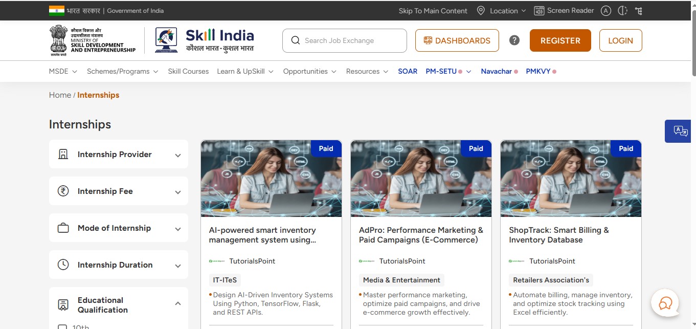Image resolution: width=696 pixels, height=329 pixels.
Task: Click the Paid badge on the ShopTrack card
Action: click(x=626, y=148)
